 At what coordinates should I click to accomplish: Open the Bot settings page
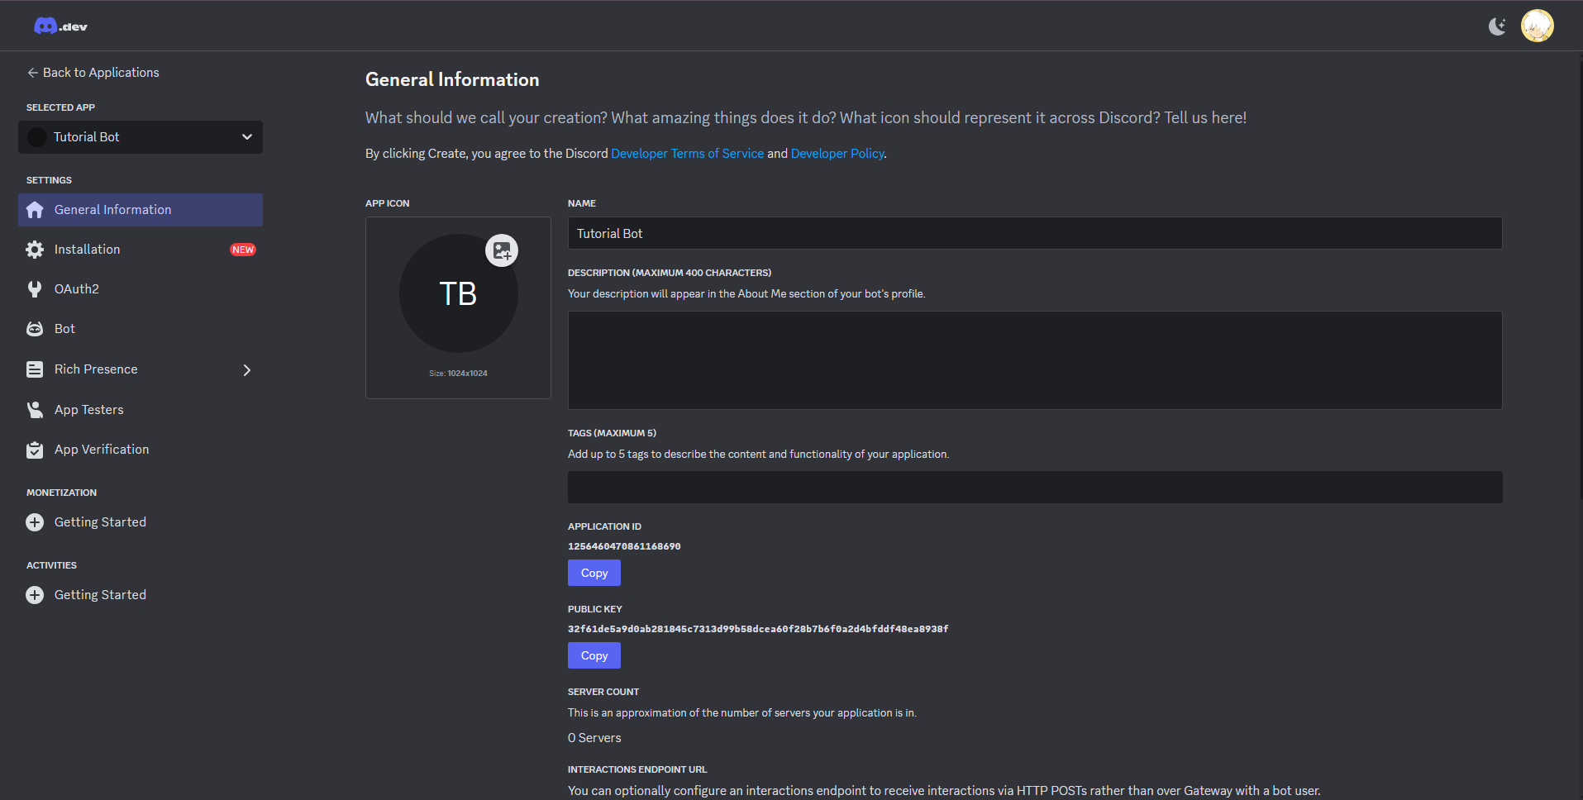tap(64, 329)
